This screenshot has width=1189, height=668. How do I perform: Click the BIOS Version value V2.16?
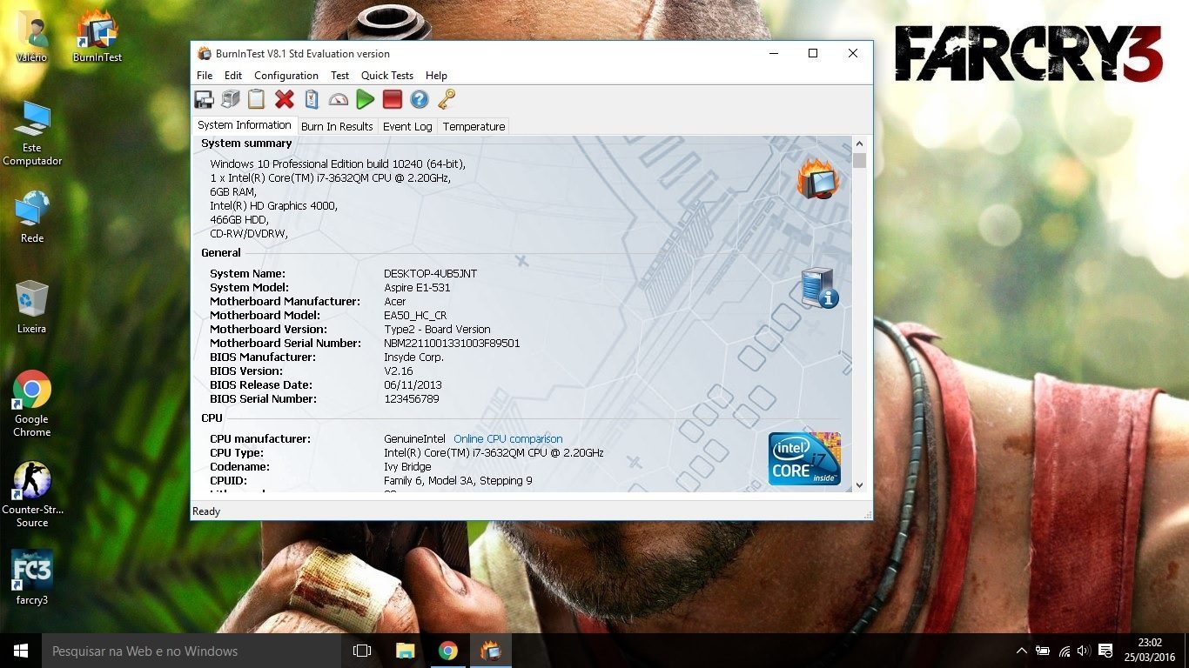[399, 371]
